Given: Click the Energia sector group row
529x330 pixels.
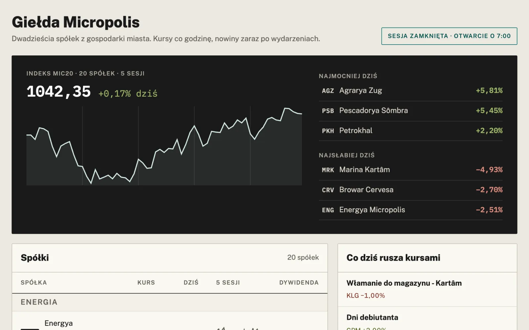Looking at the screenshot, I should pyautogui.click(x=170, y=302).
